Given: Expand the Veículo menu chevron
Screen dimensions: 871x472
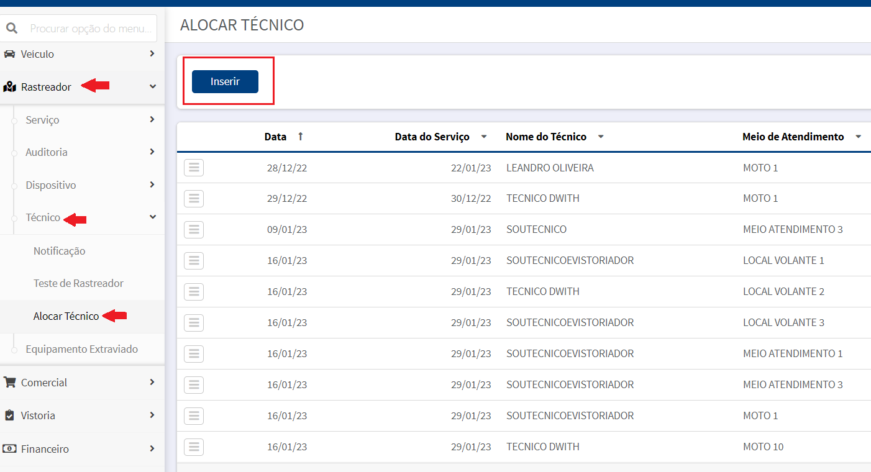Looking at the screenshot, I should click(x=152, y=54).
